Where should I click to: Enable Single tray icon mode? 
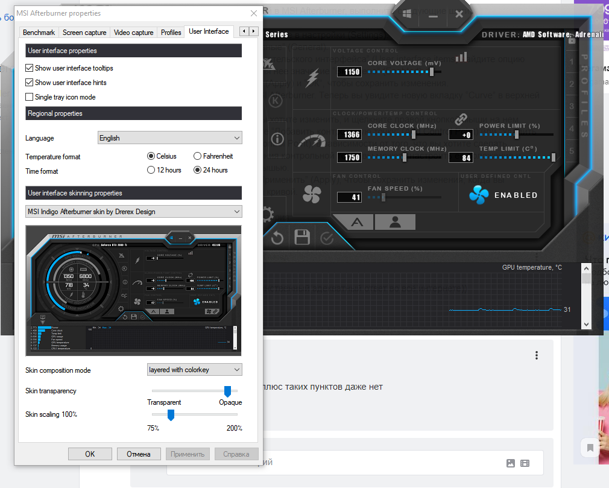tap(29, 97)
